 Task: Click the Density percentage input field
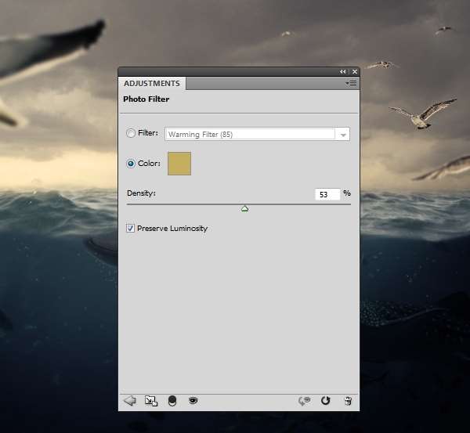(x=328, y=194)
